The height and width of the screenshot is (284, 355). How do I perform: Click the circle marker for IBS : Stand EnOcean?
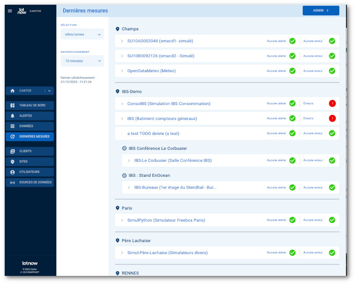pyautogui.click(x=124, y=176)
